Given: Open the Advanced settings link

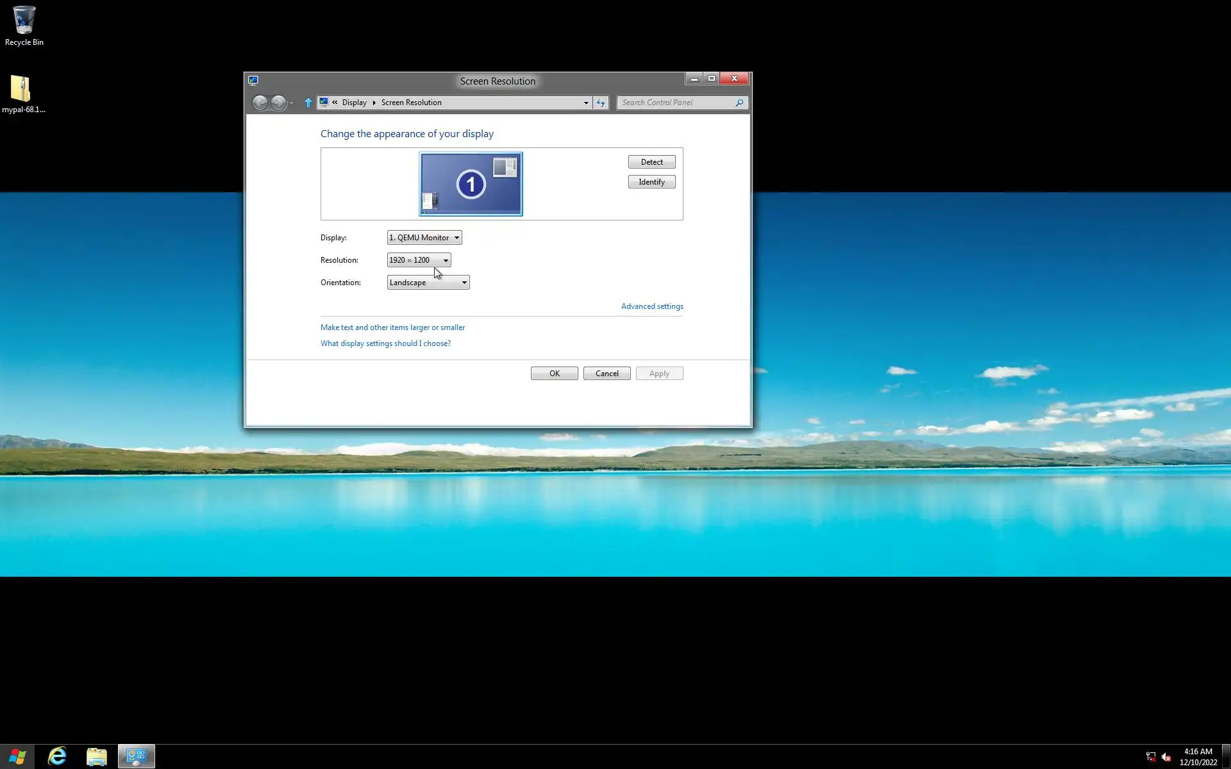Looking at the screenshot, I should pos(651,306).
